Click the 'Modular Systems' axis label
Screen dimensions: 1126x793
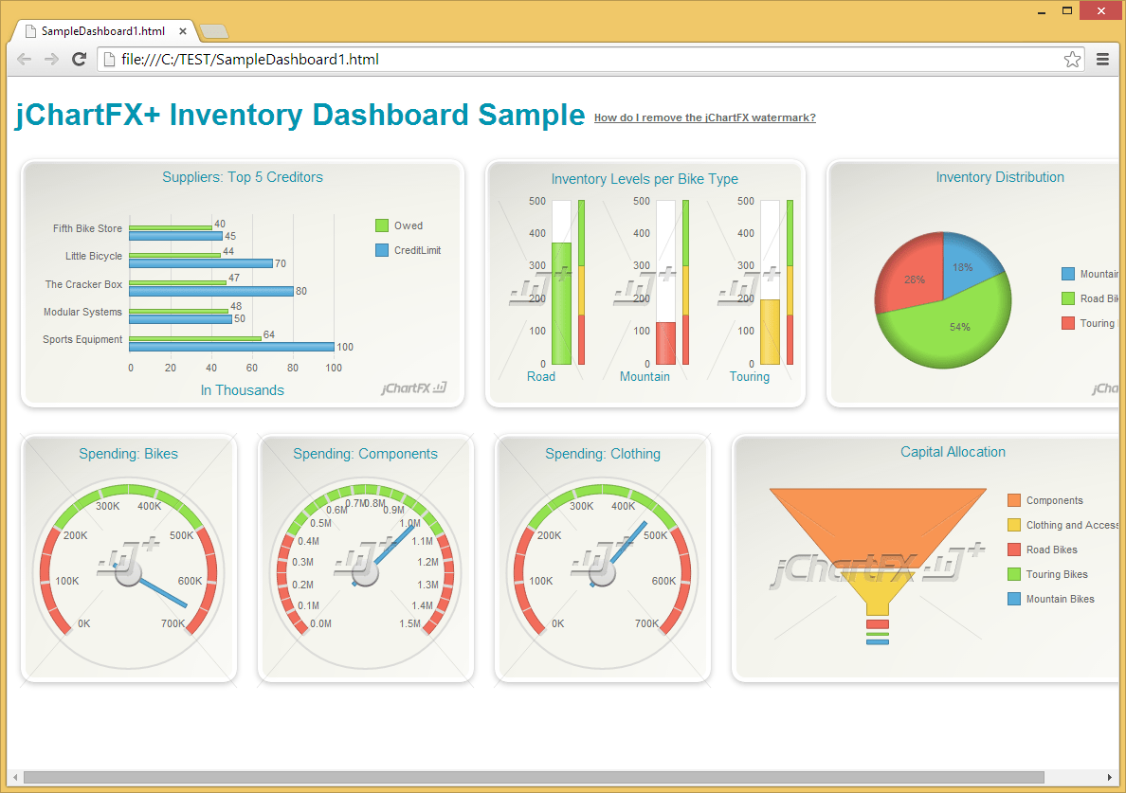[x=82, y=312]
